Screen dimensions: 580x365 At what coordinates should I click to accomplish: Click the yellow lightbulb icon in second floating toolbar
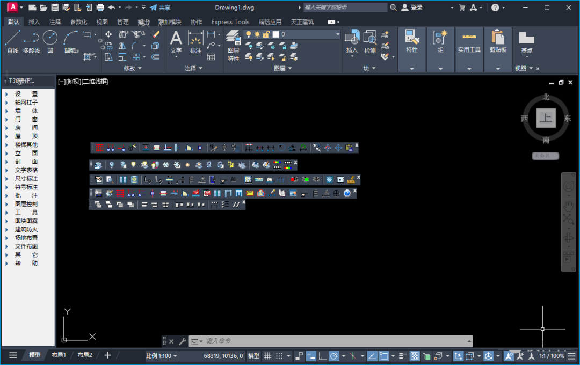134,165
